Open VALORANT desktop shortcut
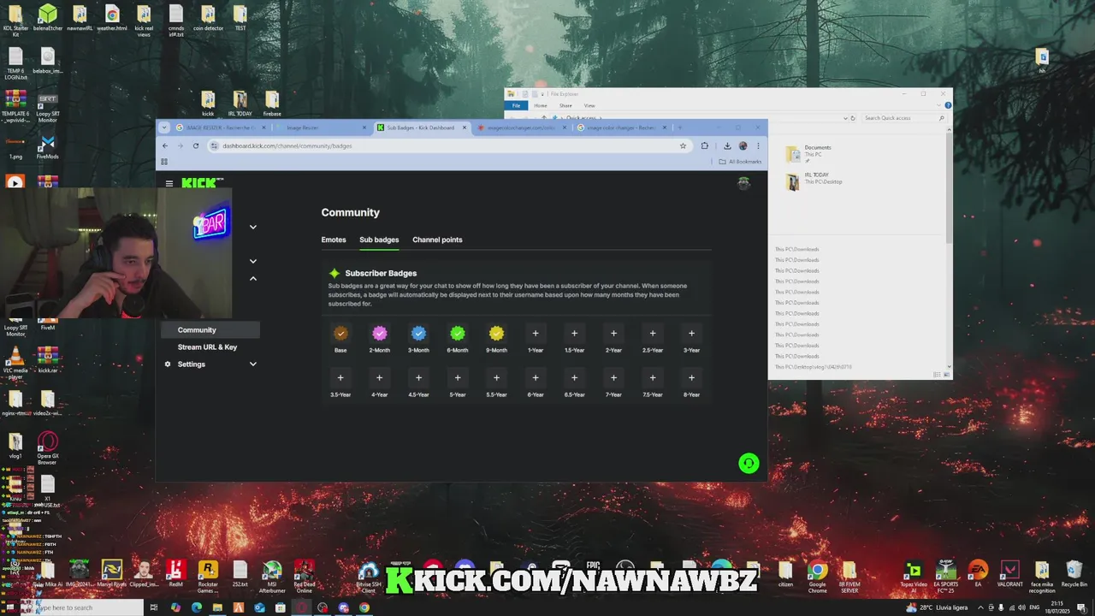The width and height of the screenshot is (1095, 616). [1009, 574]
